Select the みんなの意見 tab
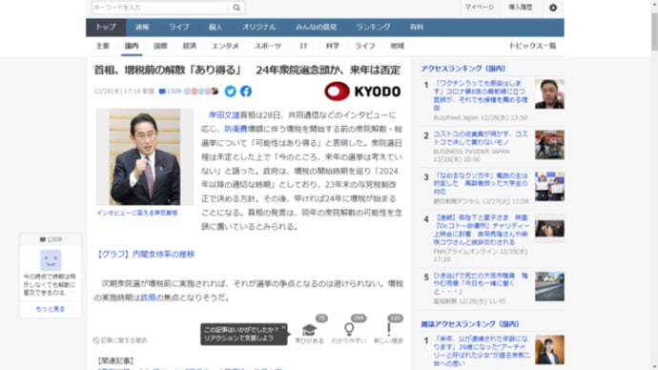 click(316, 28)
